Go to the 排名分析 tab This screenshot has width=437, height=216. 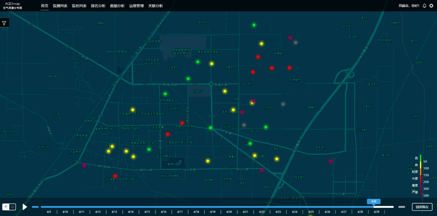98,6
